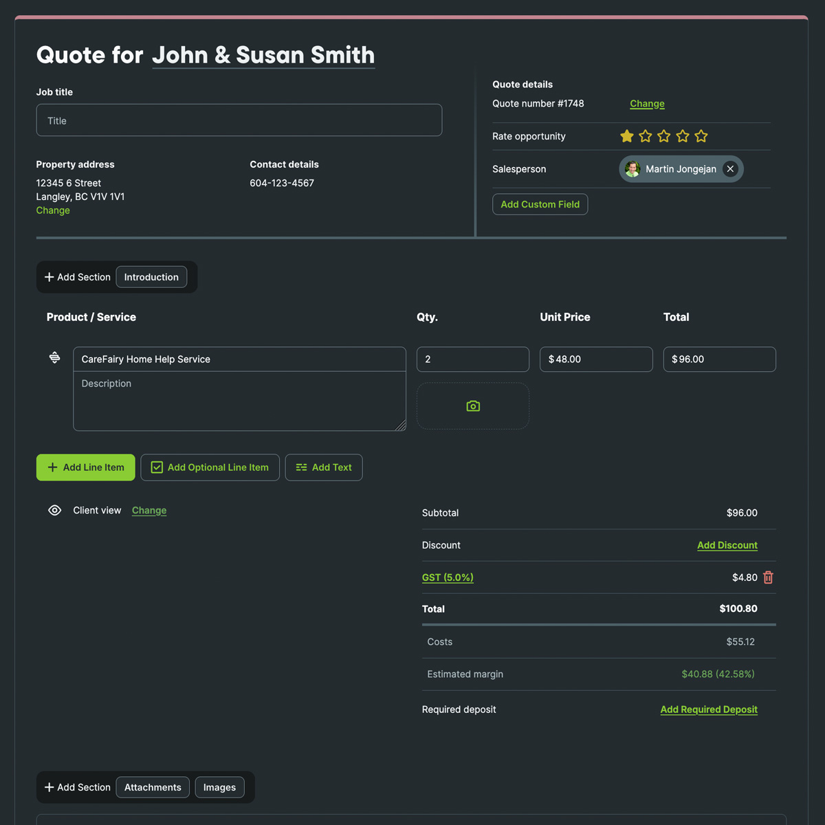Set opportunity rating to three stars
Screen dimensions: 825x825
click(663, 136)
